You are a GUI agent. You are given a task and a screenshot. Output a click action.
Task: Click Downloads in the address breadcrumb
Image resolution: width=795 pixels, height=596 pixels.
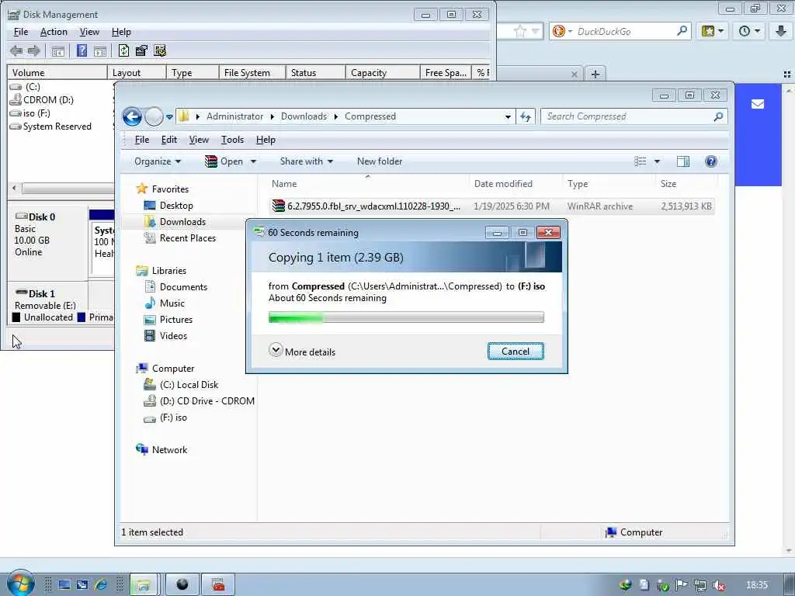point(304,116)
